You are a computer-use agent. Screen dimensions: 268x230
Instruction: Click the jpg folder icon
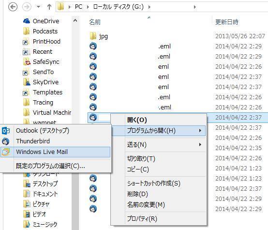(93, 36)
